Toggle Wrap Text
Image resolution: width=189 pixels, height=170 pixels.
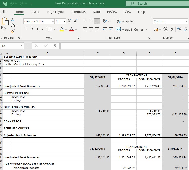pyautogui.click(x=126, y=21)
